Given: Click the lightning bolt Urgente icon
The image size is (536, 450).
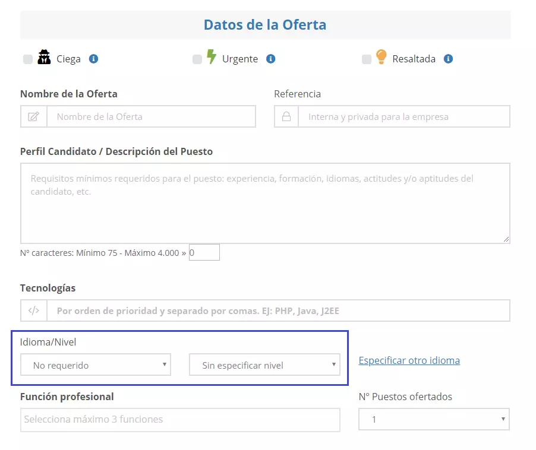Looking at the screenshot, I should point(212,57).
